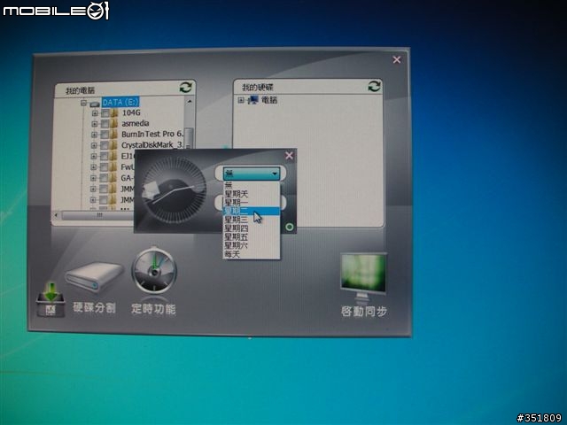Select the DATA (E:) drive label

coord(120,103)
